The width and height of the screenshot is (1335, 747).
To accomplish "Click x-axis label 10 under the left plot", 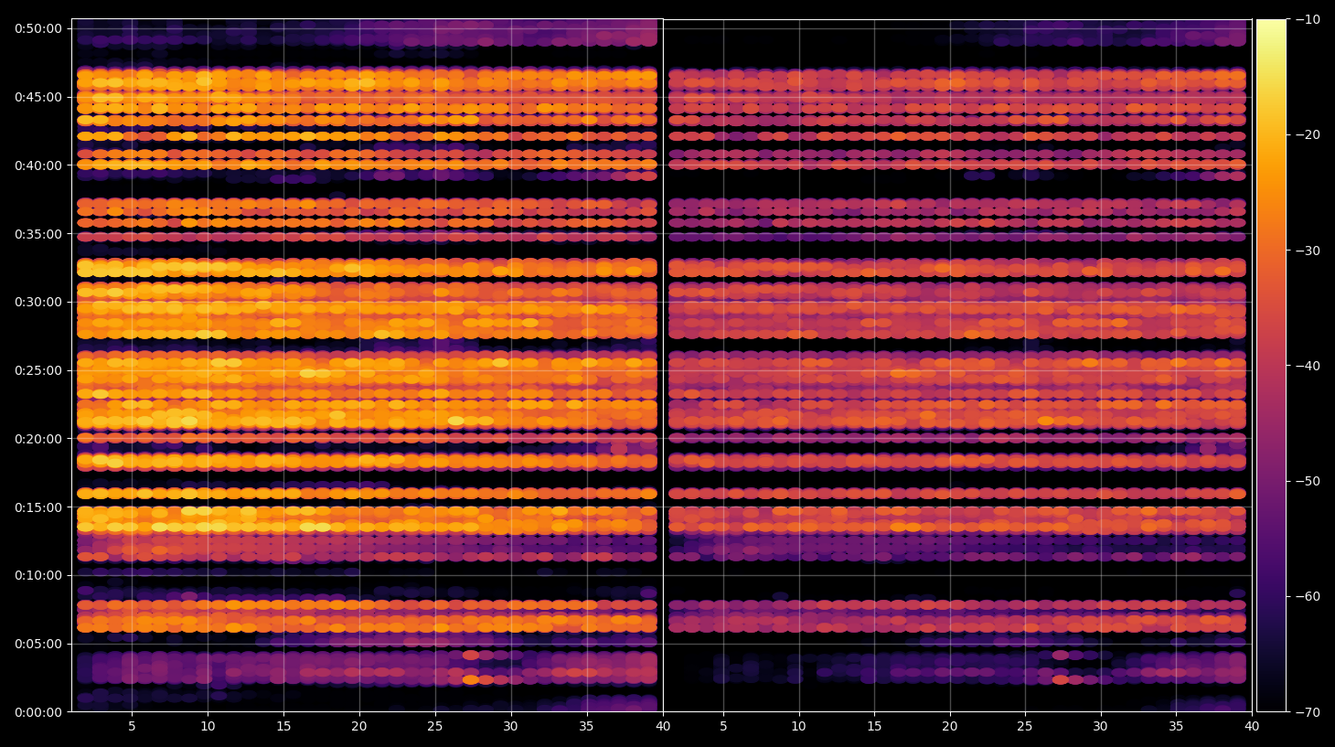I will pyautogui.click(x=208, y=727).
